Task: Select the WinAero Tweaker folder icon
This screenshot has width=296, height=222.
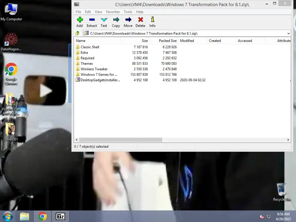Action: [x=77, y=69]
